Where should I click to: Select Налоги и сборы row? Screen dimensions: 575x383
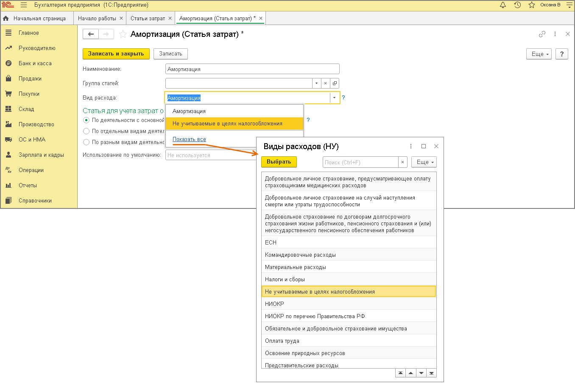(349, 279)
